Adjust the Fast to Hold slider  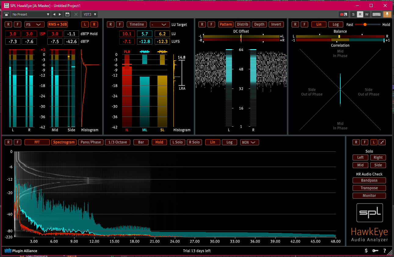click(x=365, y=24)
